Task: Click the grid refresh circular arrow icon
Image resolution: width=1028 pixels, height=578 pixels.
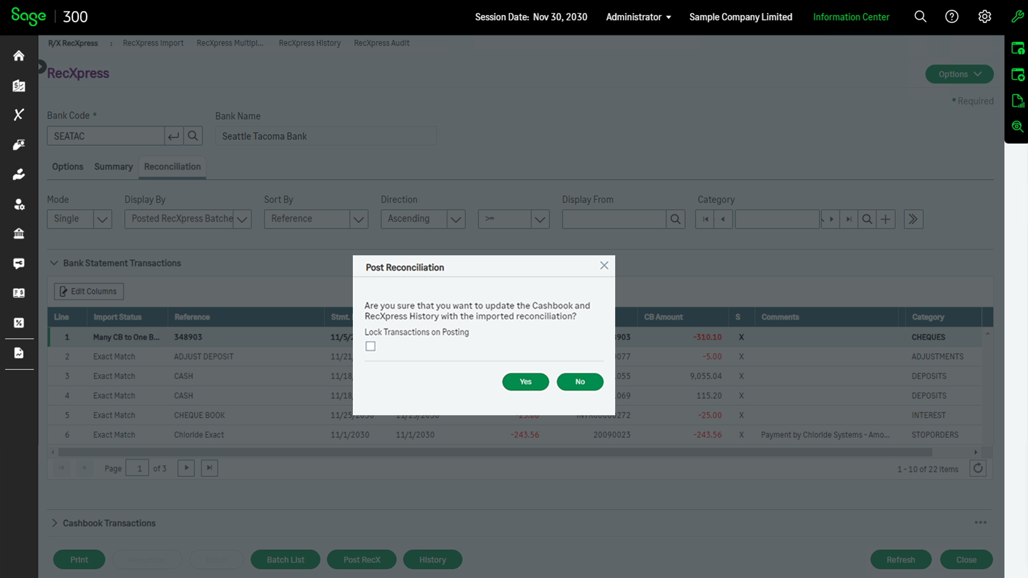Action: [x=978, y=468]
